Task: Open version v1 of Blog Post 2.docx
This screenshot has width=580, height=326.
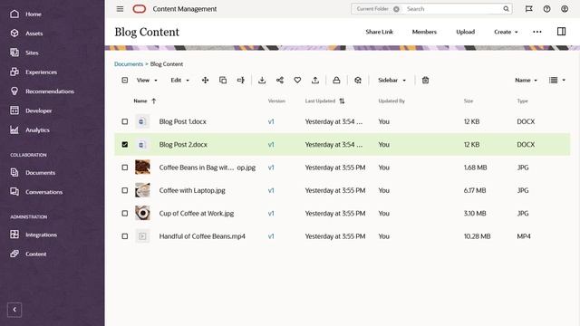Action: [x=271, y=145]
